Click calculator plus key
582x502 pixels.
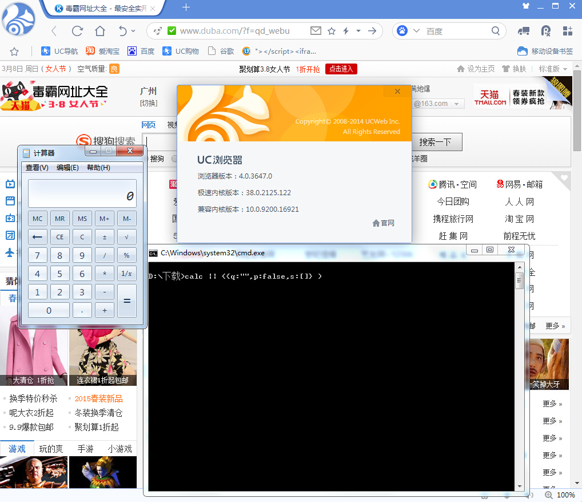[x=104, y=310]
